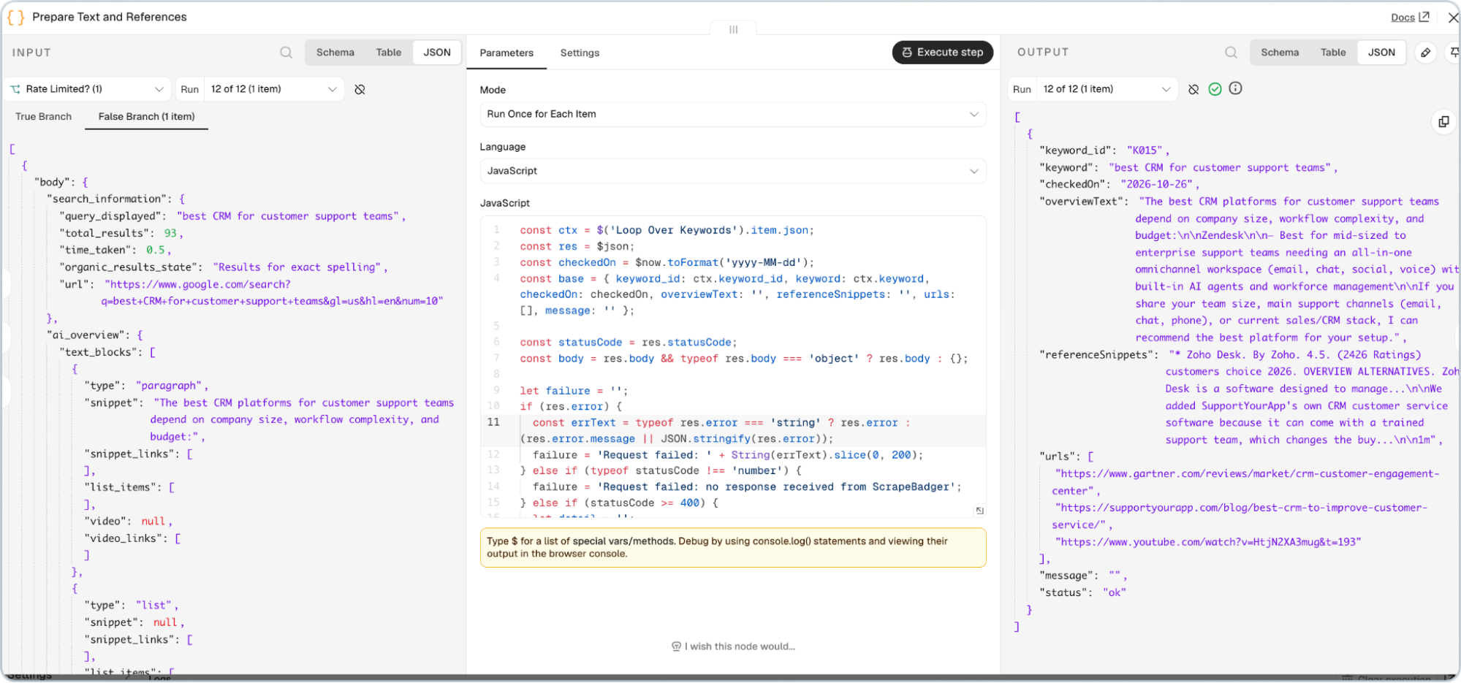Screen dimensions: 1461x683
Task: Copy output JSON with the copy icon
Action: [1443, 122]
